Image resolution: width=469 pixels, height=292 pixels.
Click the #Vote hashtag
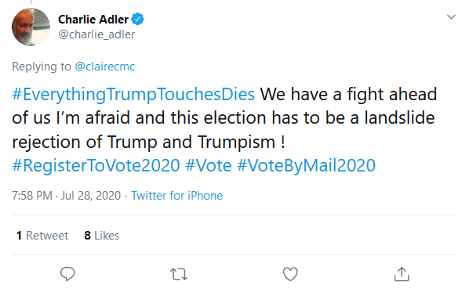click(x=208, y=165)
